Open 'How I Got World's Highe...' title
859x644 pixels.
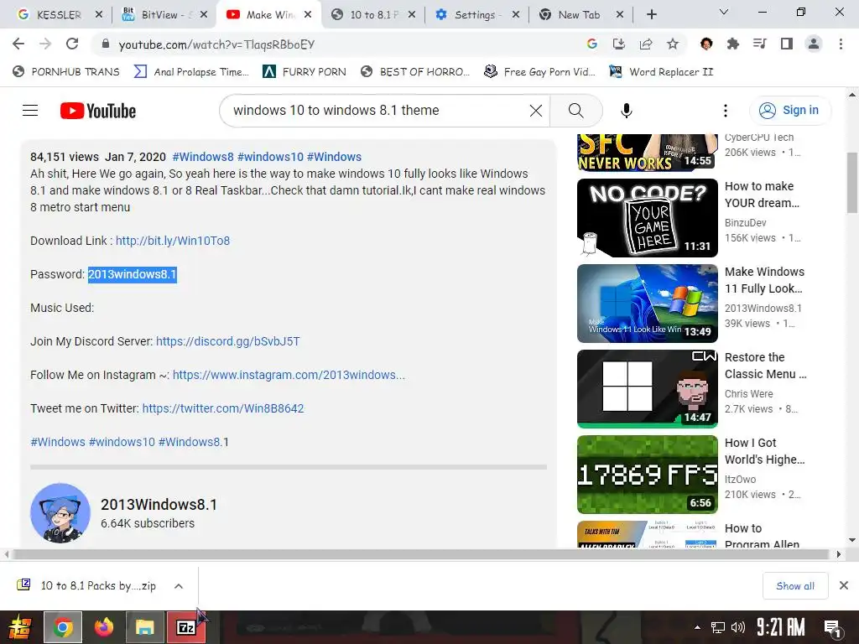[765, 451]
